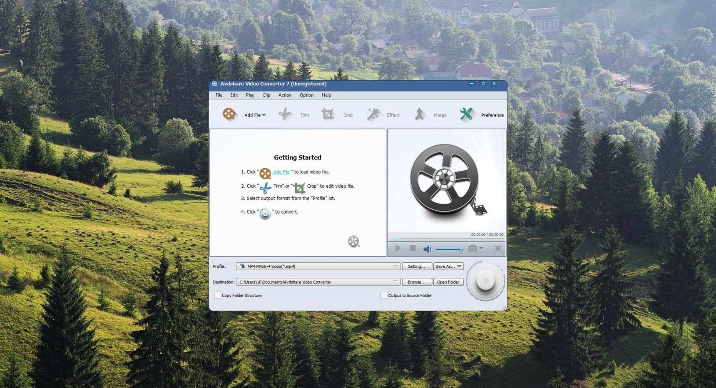Click the small gray film reel icon
This screenshot has height=388, width=716.
click(x=353, y=241)
